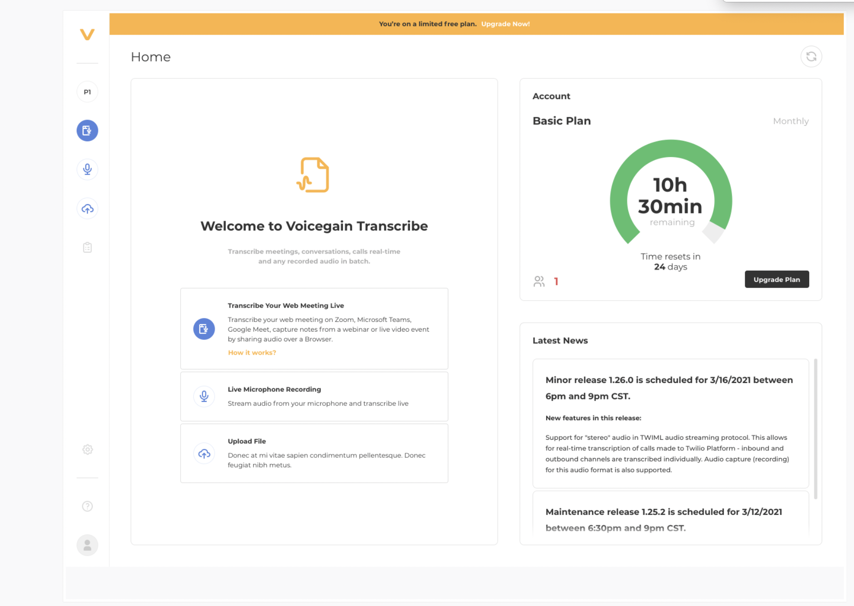854x606 pixels.
Task: Click the users icon in Account panel
Action: [539, 281]
